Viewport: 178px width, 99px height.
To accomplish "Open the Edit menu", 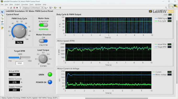I will pyautogui.click(x=6, y=4).
